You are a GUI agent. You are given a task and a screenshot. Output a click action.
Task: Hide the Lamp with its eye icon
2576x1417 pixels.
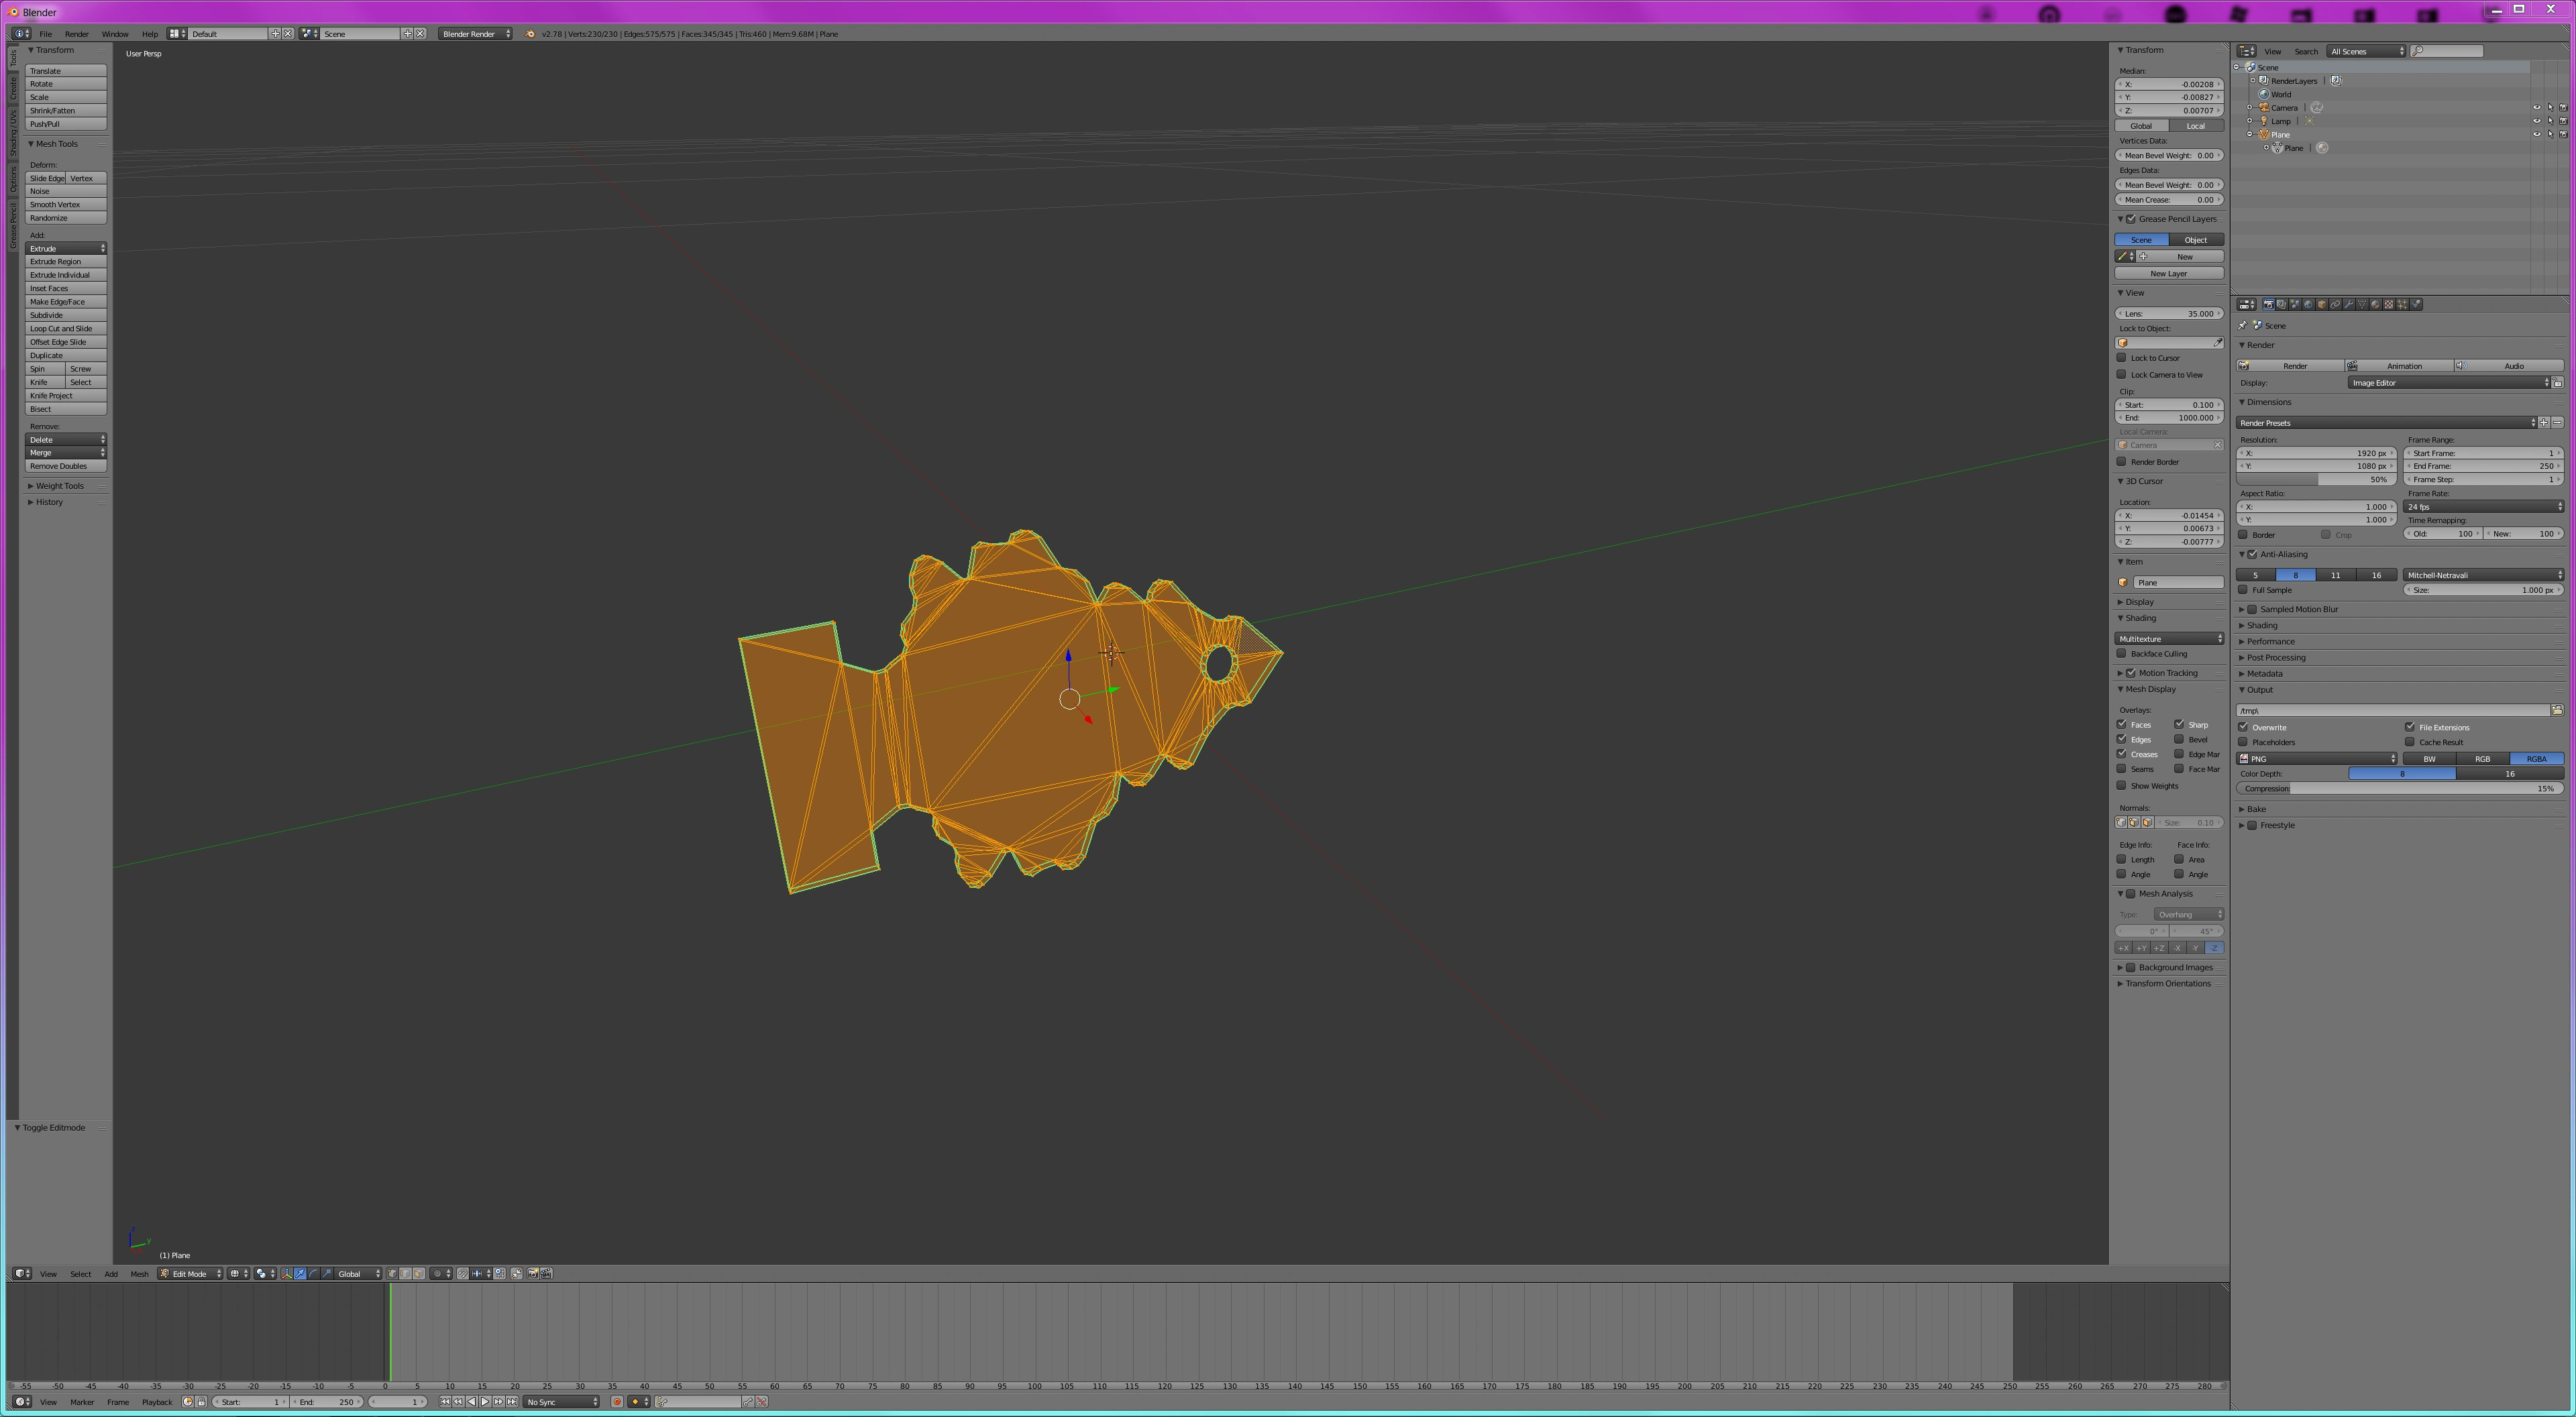(2536, 121)
